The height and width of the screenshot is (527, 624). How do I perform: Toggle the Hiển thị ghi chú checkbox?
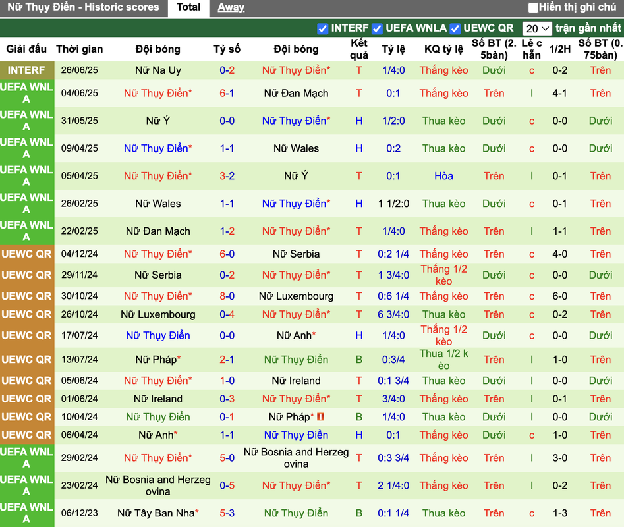pos(533,7)
